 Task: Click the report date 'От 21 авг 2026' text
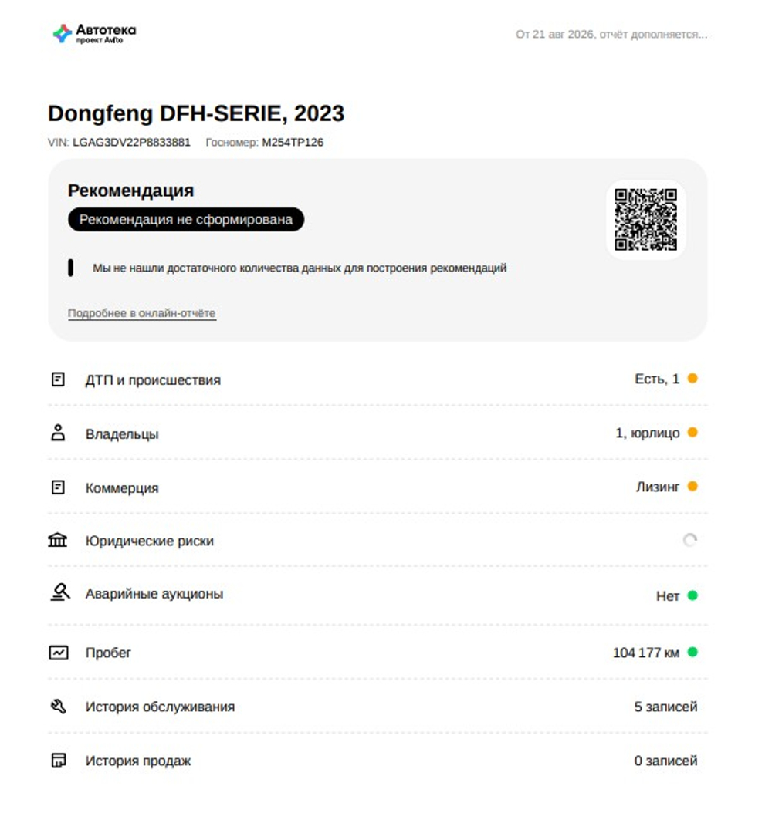pos(554,35)
